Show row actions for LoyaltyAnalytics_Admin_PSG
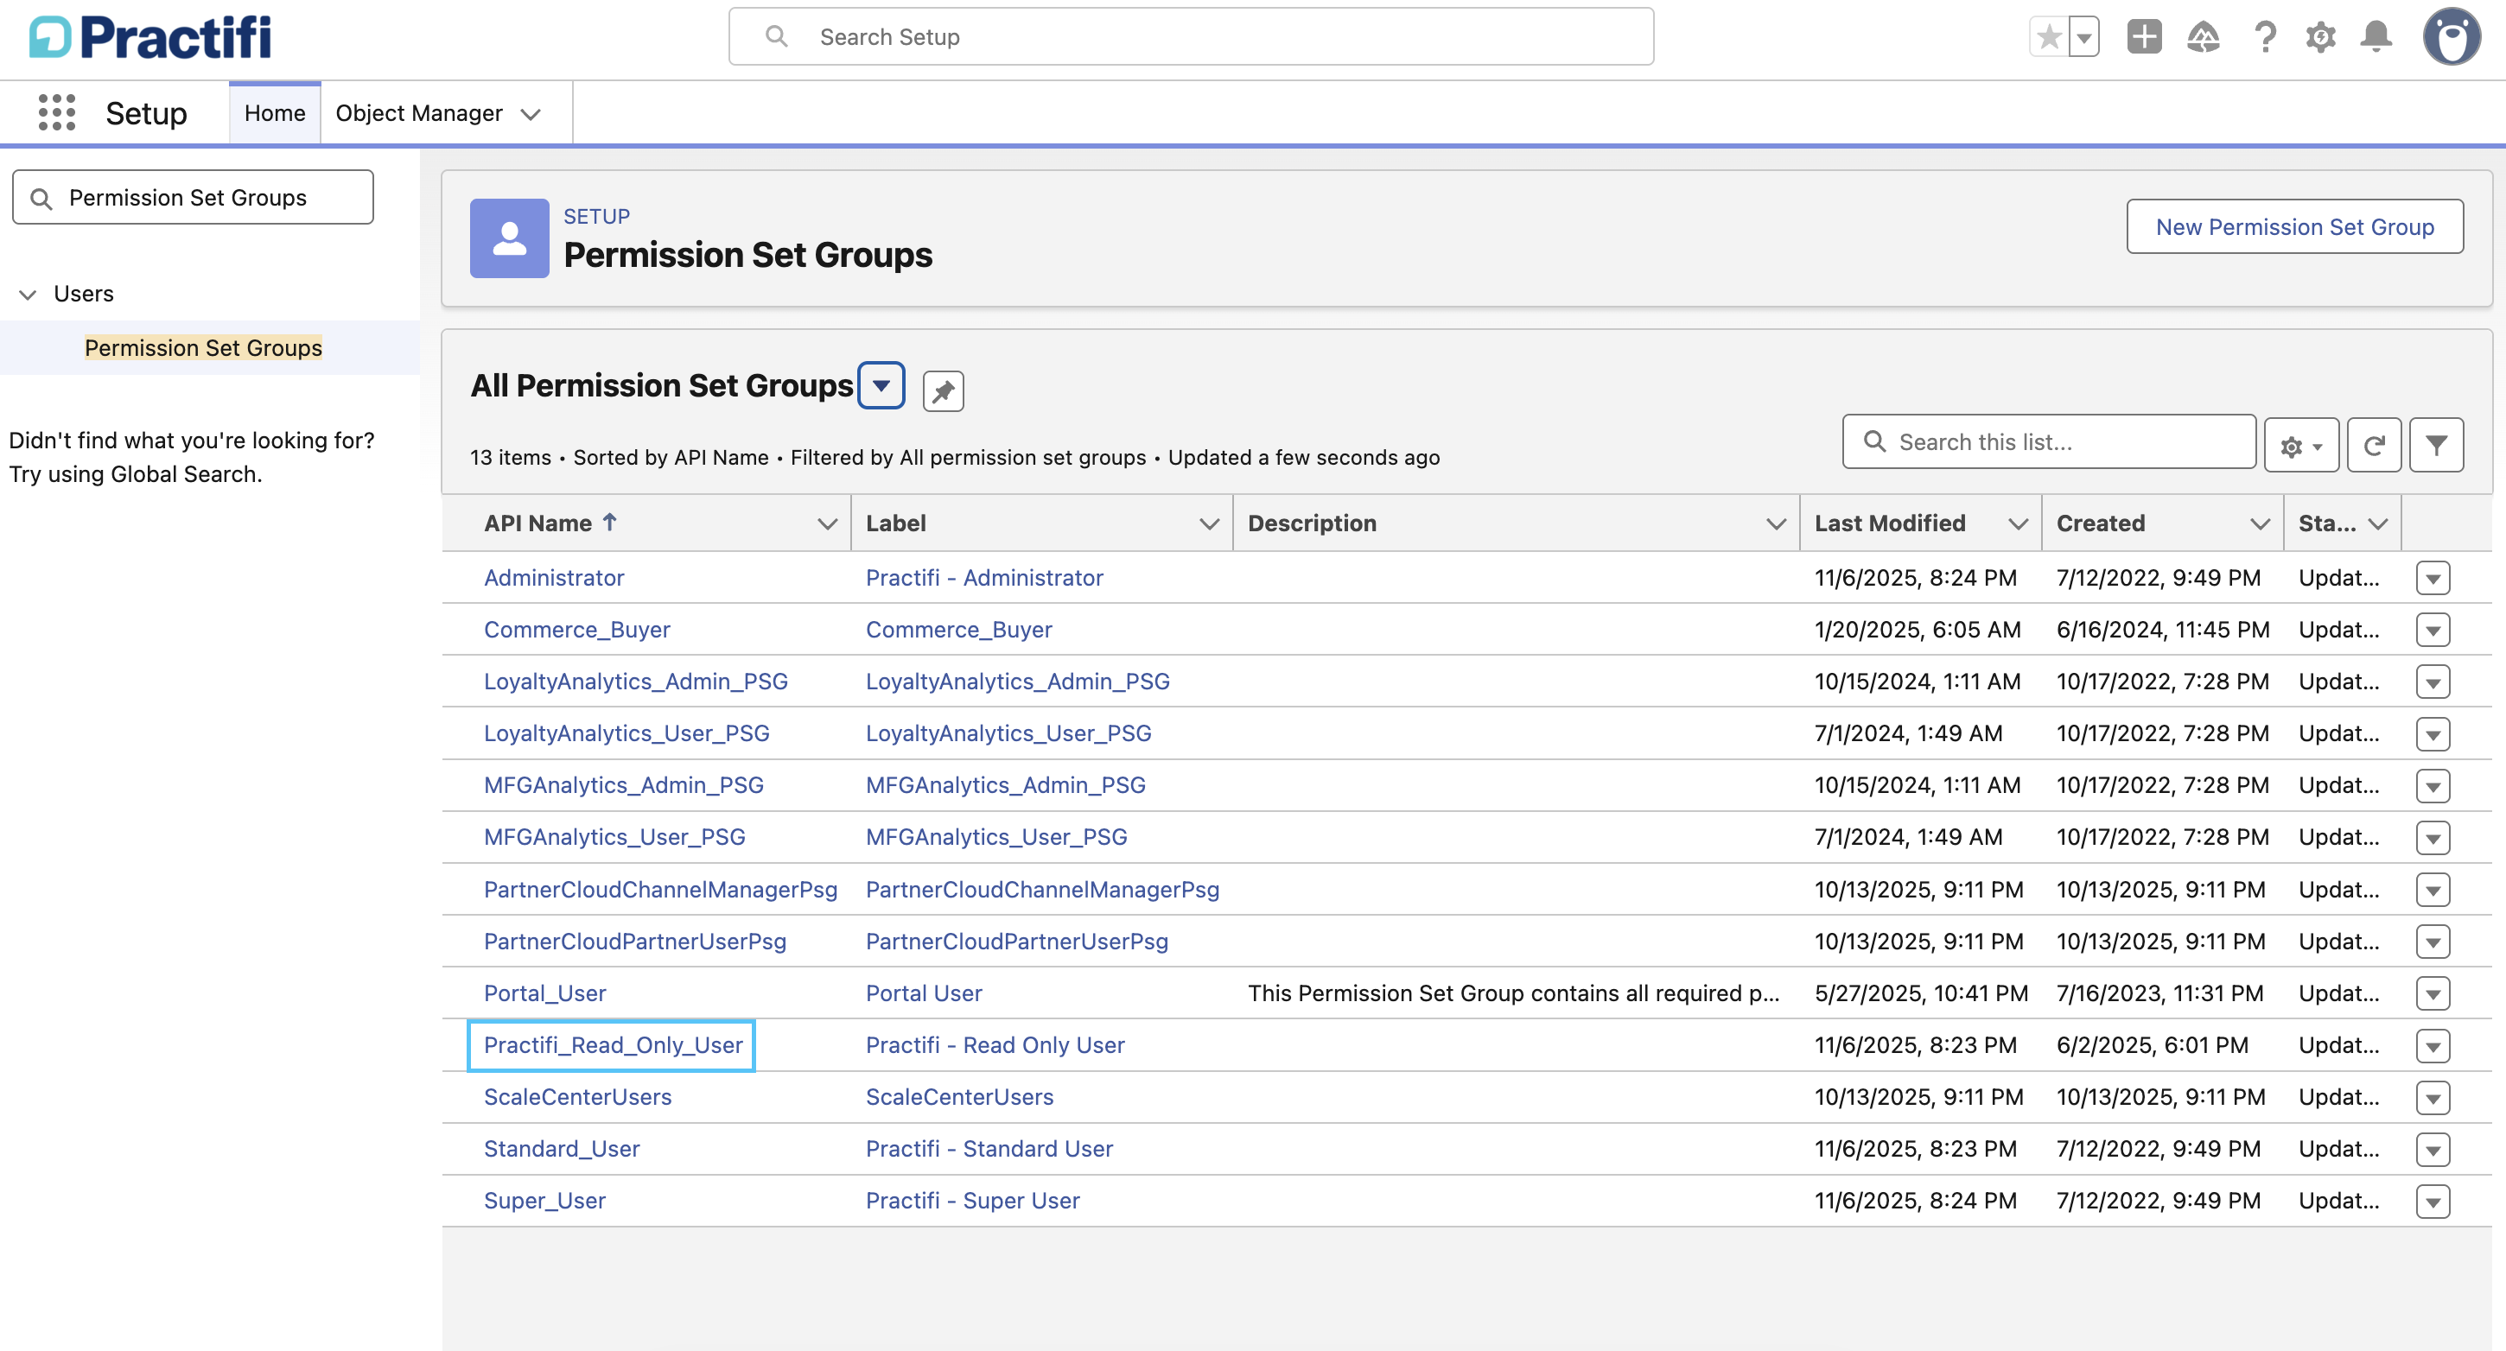 pyautogui.click(x=2432, y=681)
